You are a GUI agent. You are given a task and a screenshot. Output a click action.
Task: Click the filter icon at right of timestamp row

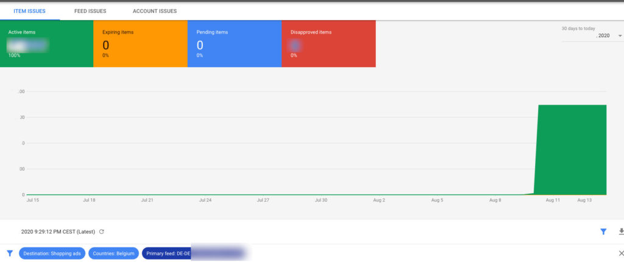603,232
